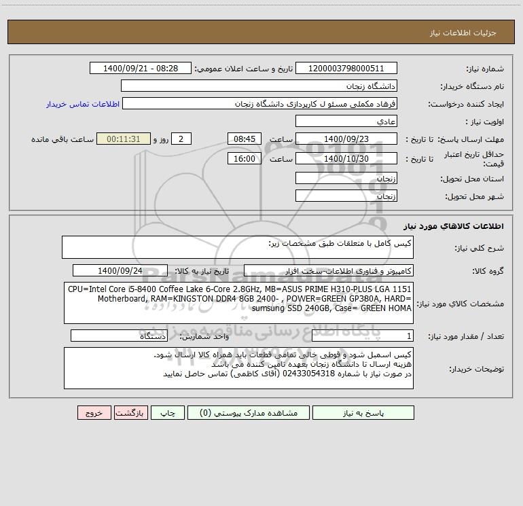Click the label مهلت ارسال پاسخ
523x506 pixels.
[471, 139]
